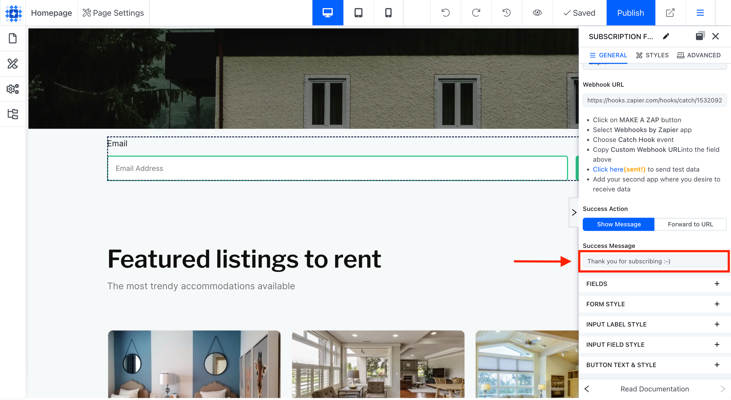Open the version history icon

tap(506, 13)
